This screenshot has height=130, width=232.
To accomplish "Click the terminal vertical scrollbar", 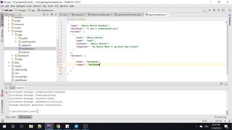I will [227, 112].
